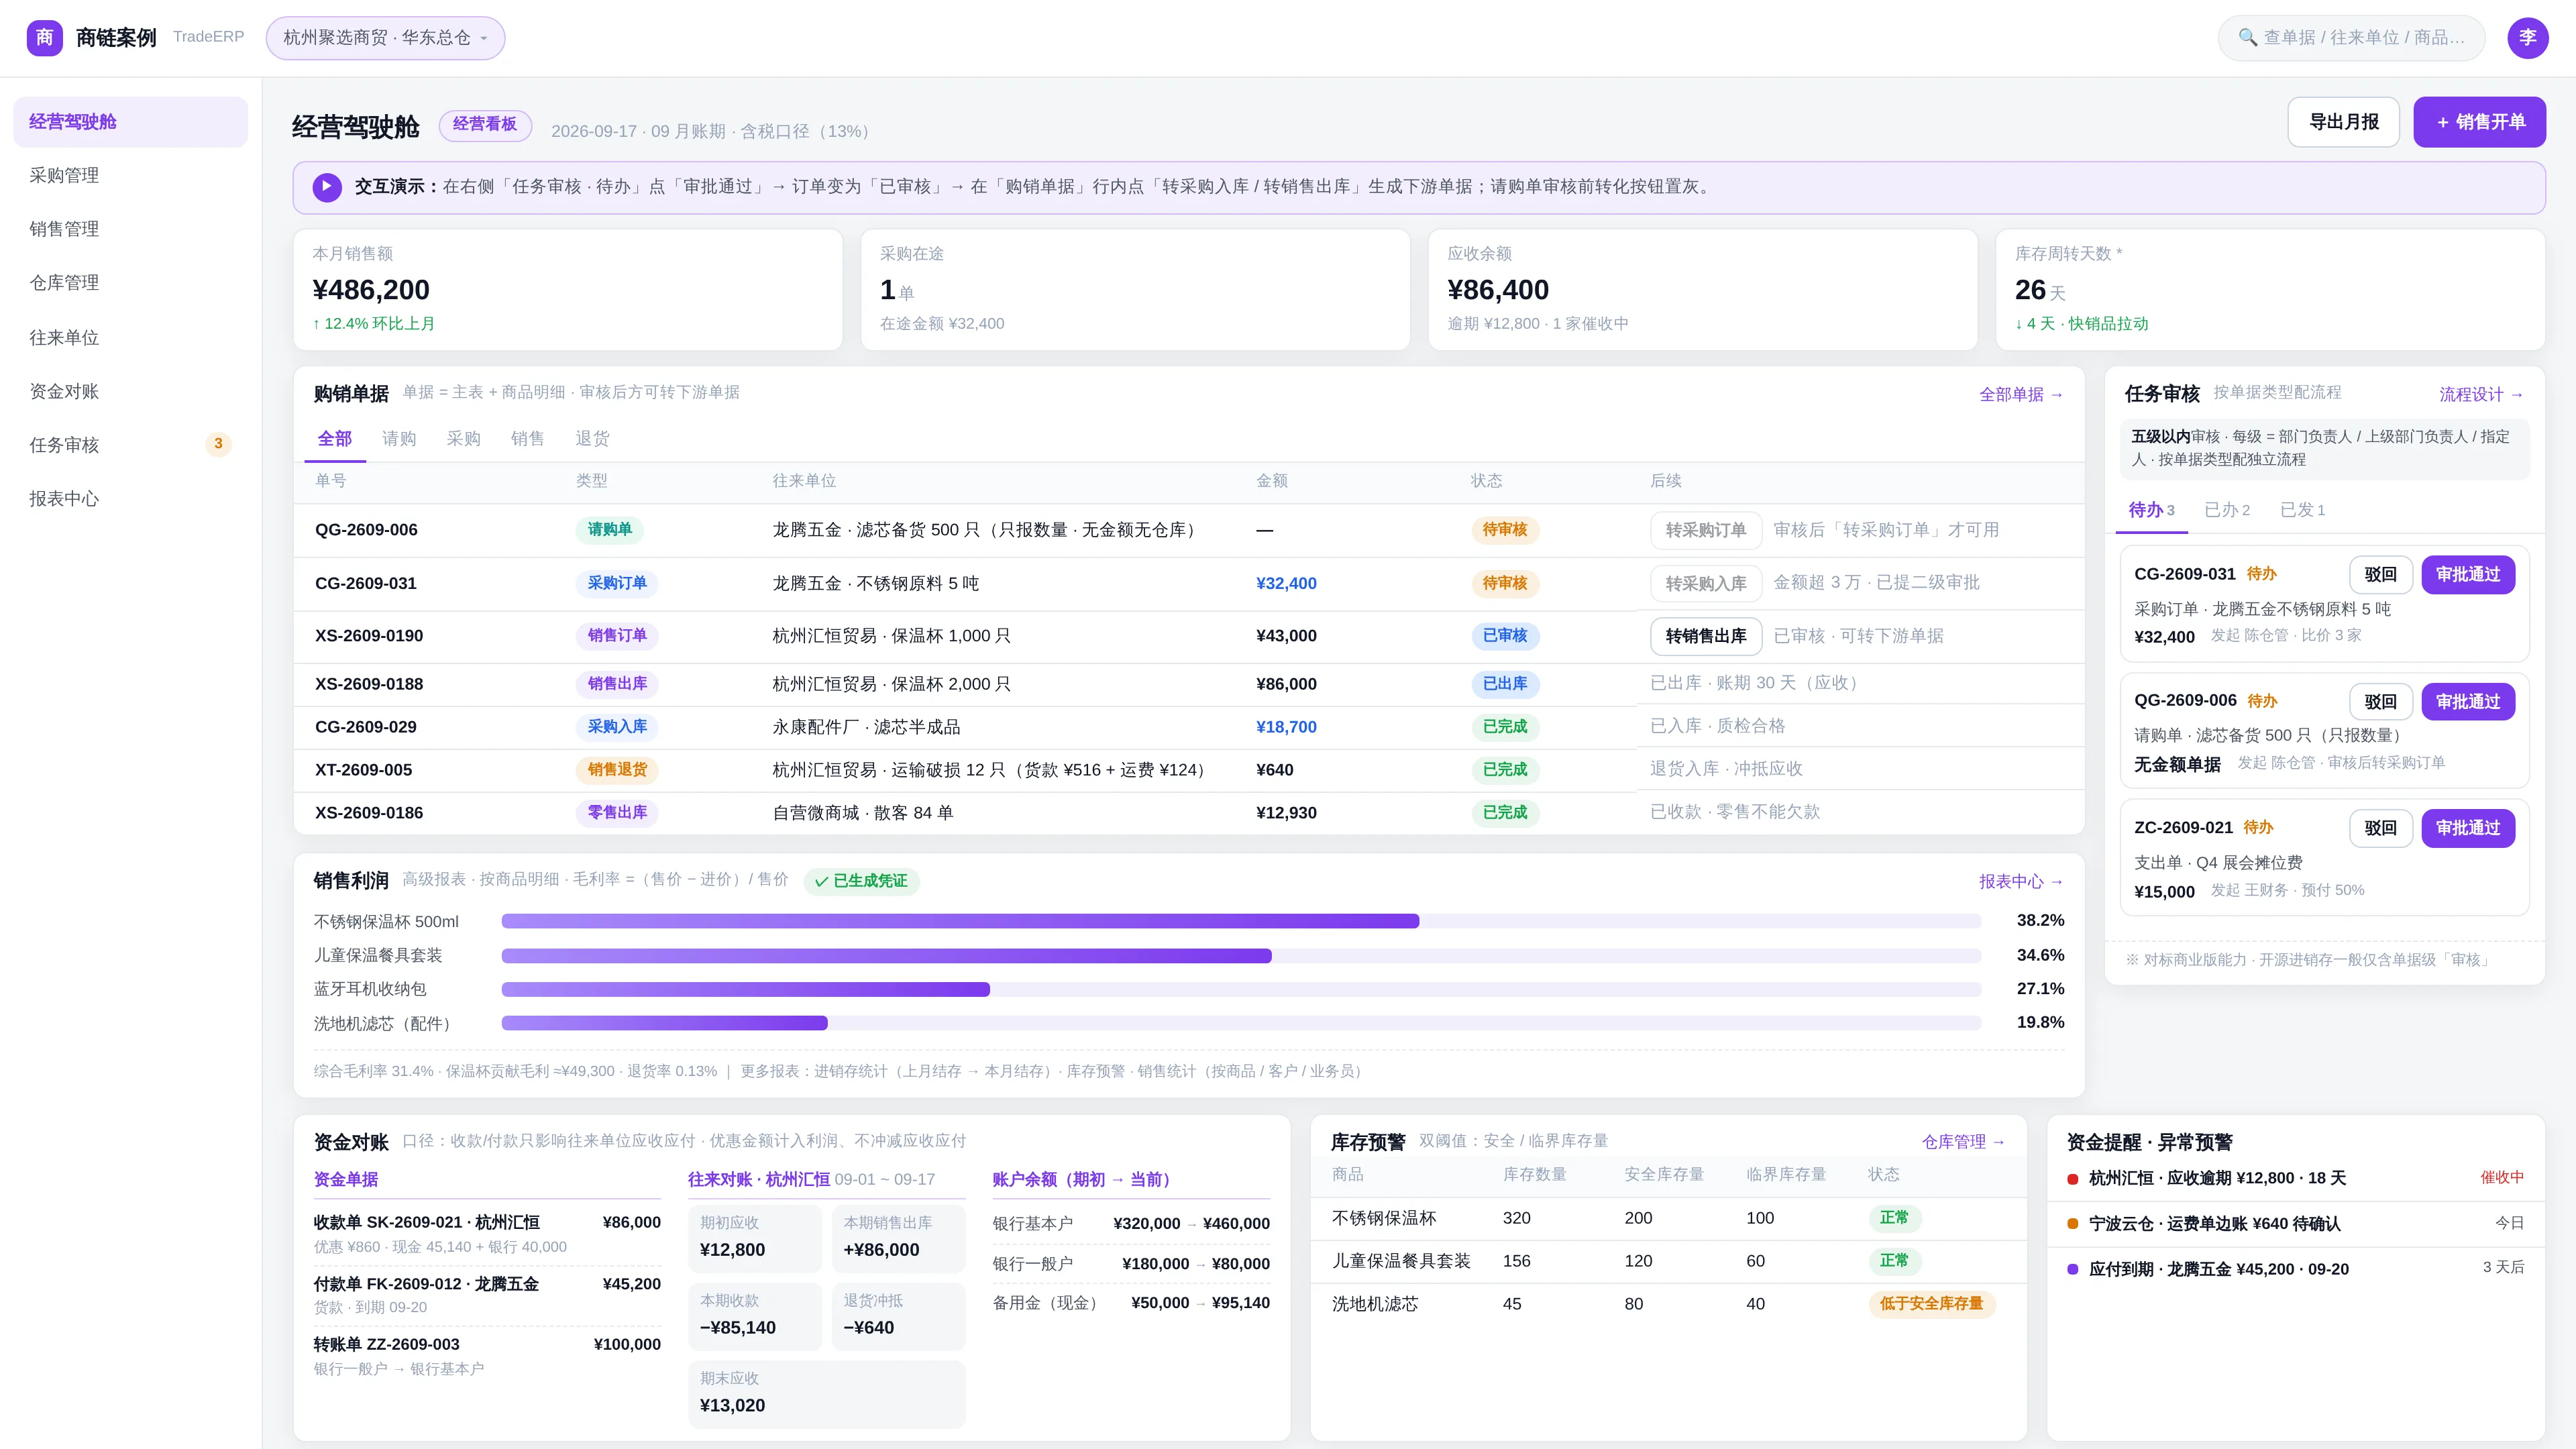Open 往来单位 in the sidebar
This screenshot has height=1449, width=2576.
pyautogui.click(x=130, y=338)
